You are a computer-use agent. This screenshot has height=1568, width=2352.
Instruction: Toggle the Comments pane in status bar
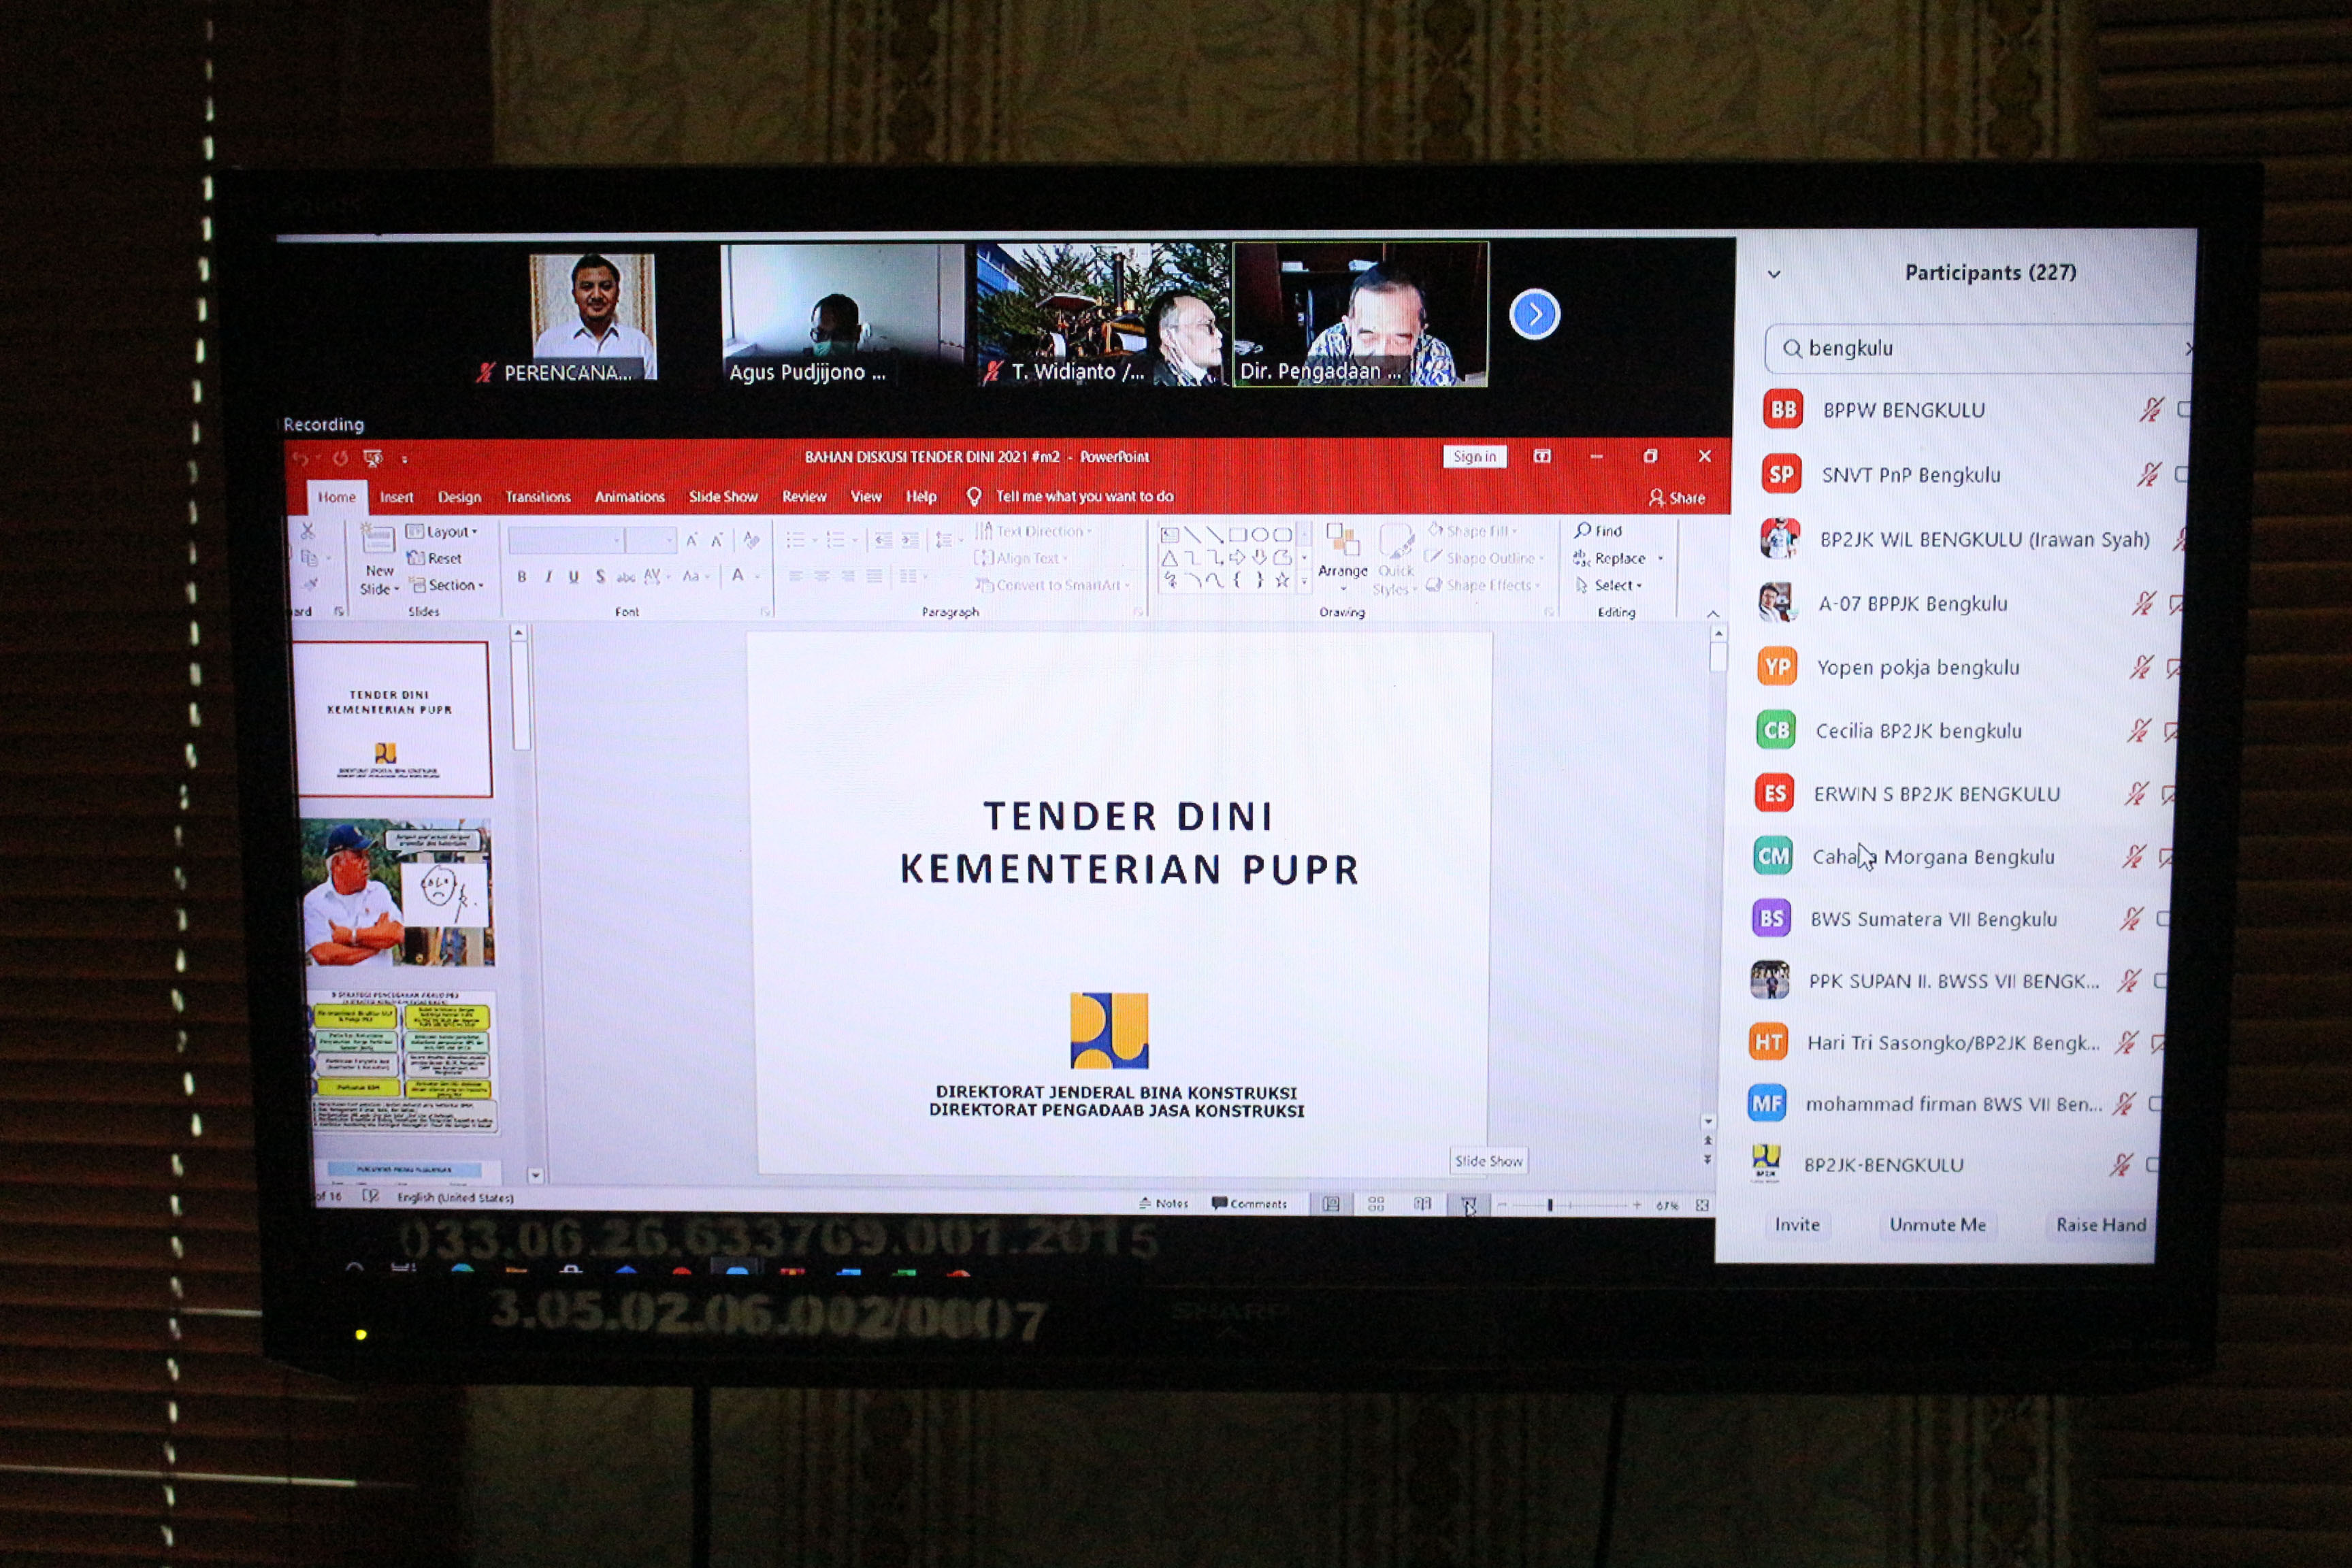[1249, 1203]
